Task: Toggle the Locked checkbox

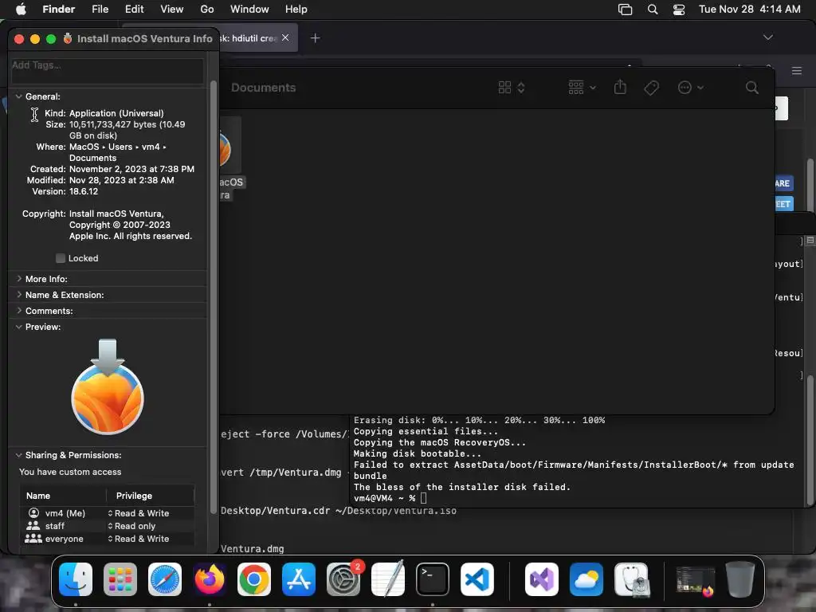Action: point(61,258)
